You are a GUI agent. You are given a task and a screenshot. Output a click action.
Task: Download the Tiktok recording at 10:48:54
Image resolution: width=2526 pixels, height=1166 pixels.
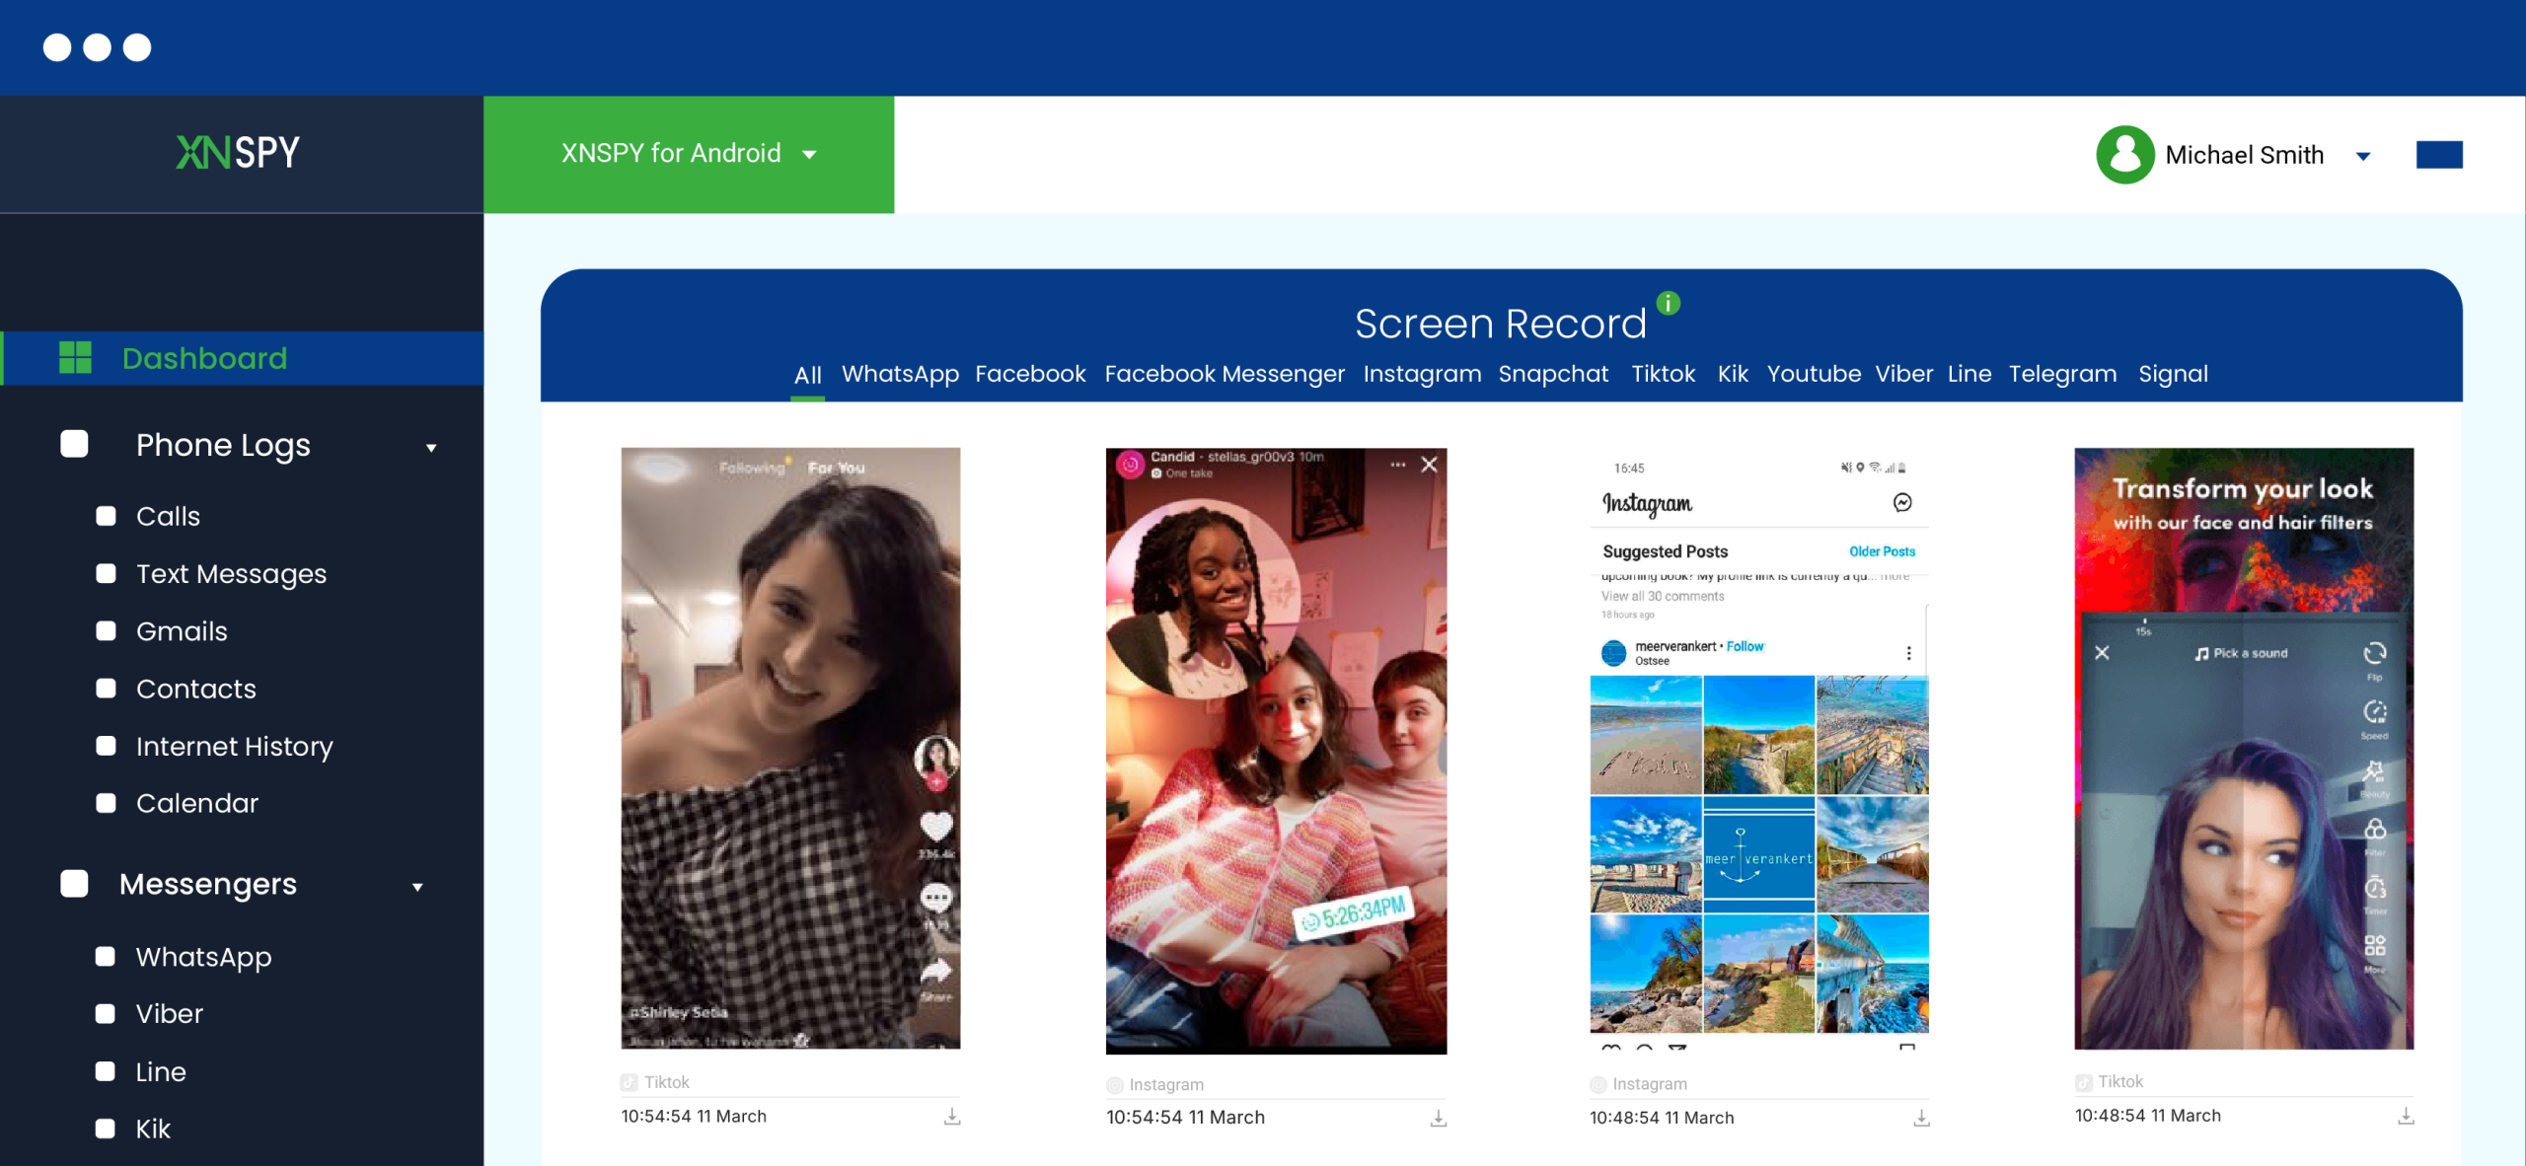2406,1117
